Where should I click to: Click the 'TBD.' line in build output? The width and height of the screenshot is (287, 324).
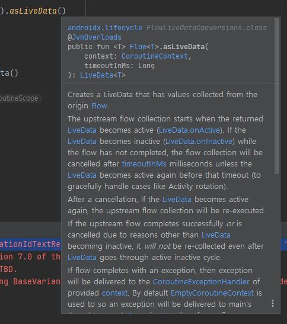tap(9, 269)
